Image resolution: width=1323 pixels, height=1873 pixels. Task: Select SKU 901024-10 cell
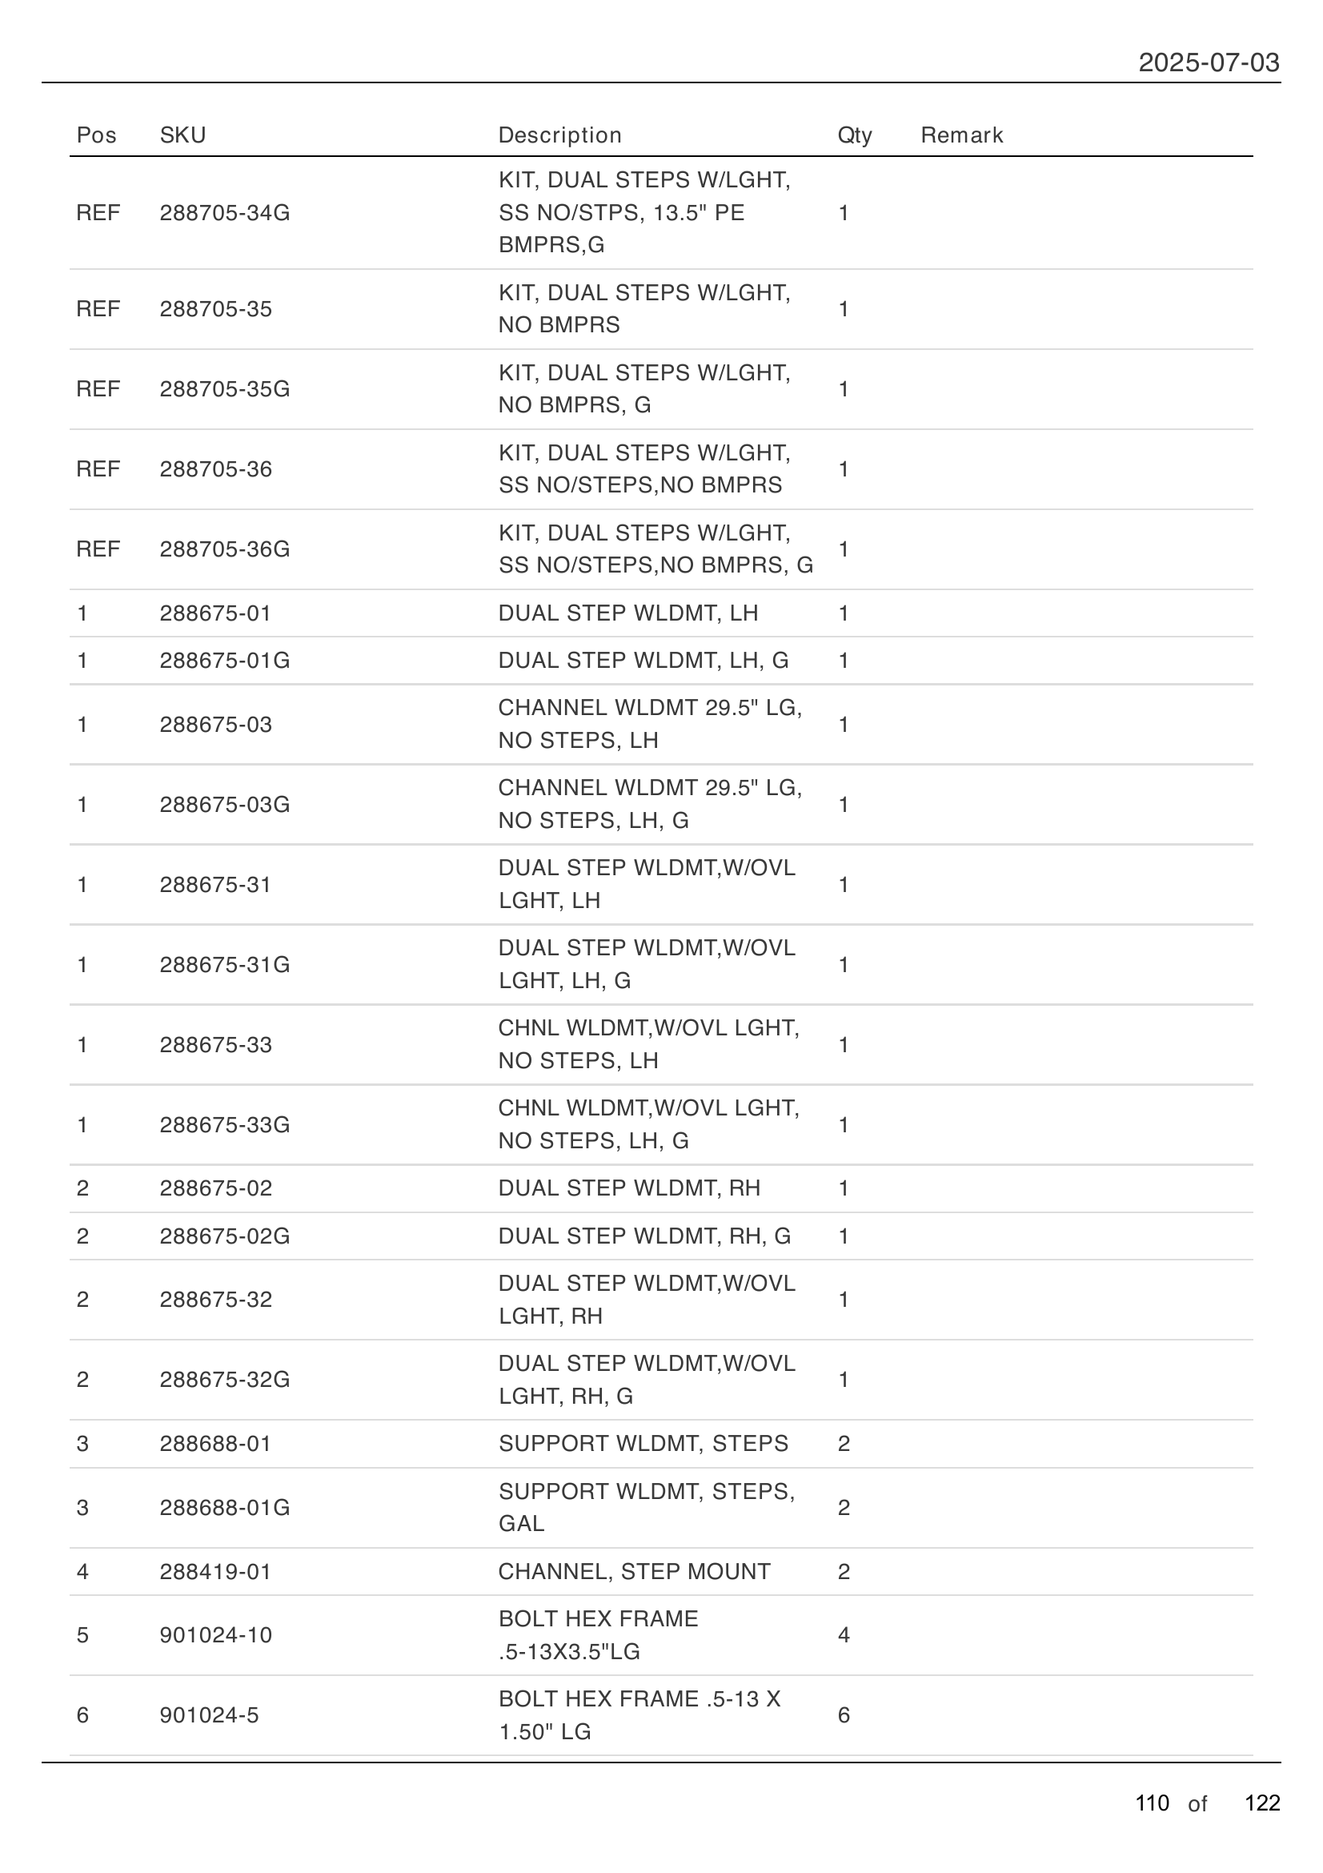coord(215,1635)
